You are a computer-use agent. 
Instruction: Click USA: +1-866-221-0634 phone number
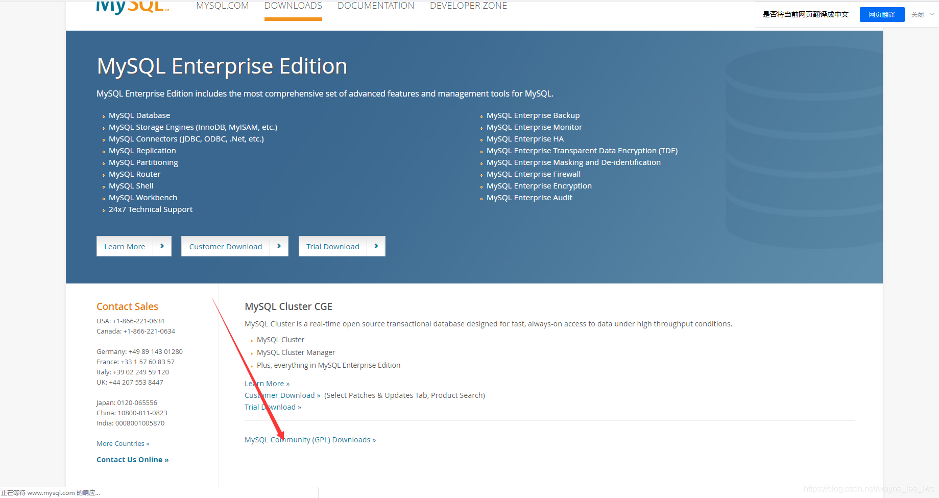[130, 321]
